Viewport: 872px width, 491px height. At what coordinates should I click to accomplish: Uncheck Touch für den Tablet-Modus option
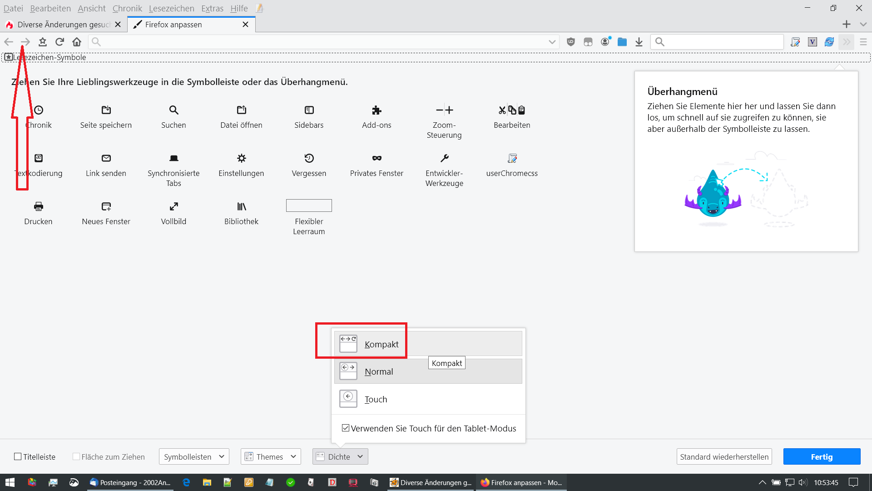click(x=346, y=428)
